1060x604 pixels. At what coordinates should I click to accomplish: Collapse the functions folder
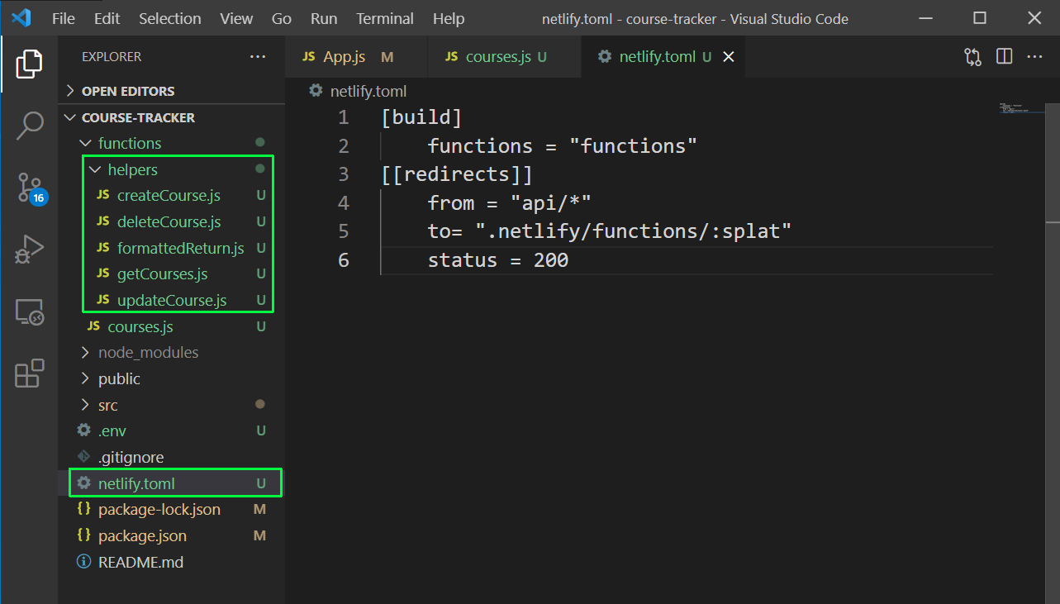click(85, 144)
